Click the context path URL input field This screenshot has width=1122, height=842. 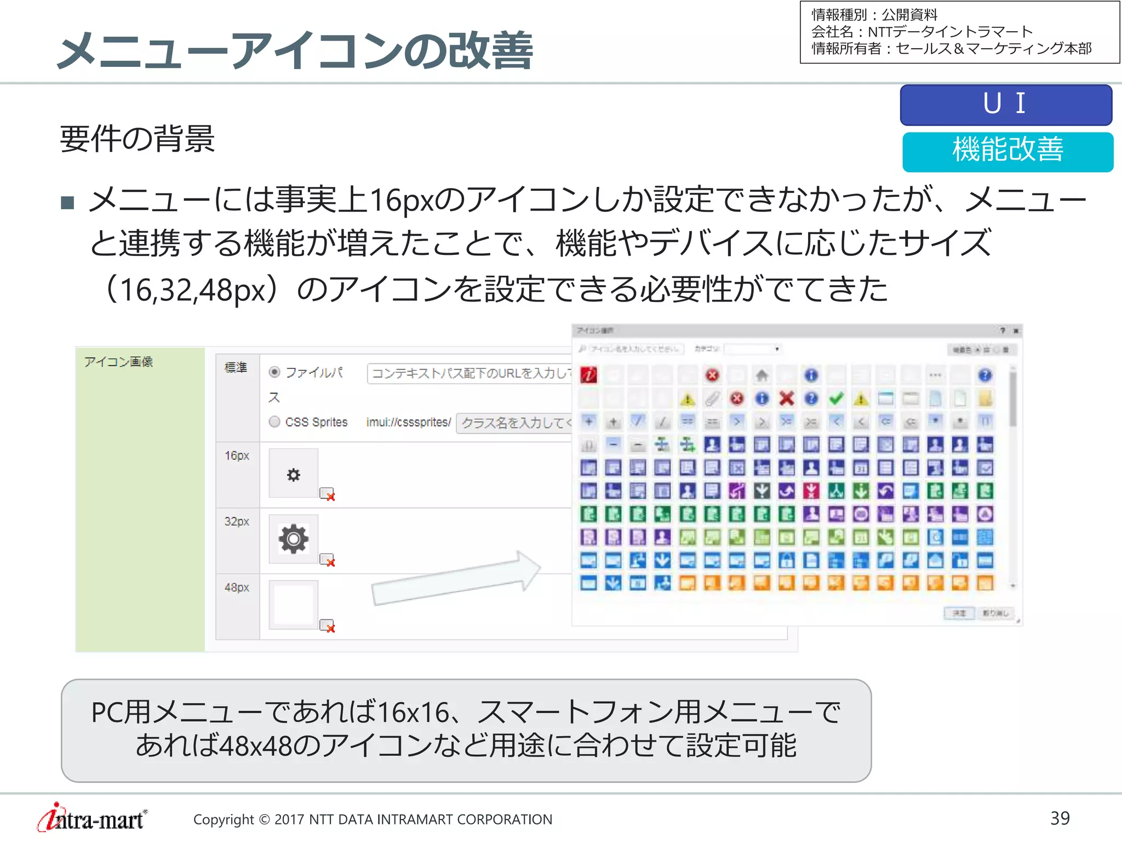pyautogui.click(x=470, y=373)
